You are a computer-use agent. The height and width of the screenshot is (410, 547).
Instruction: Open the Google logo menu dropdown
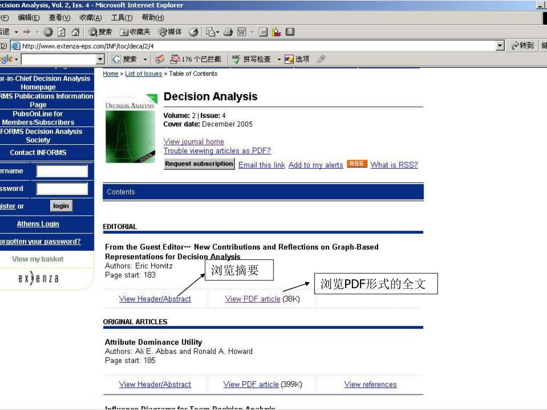pos(17,59)
